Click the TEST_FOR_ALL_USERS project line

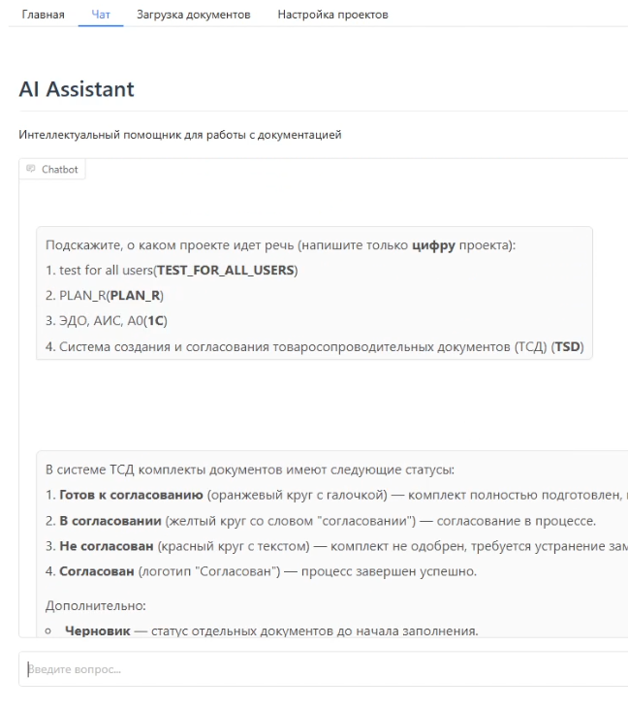[x=172, y=271]
